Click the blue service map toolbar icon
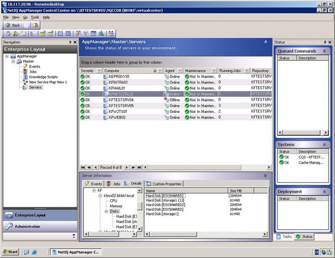This screenshot has height=258, width=335. click(93, 34)
